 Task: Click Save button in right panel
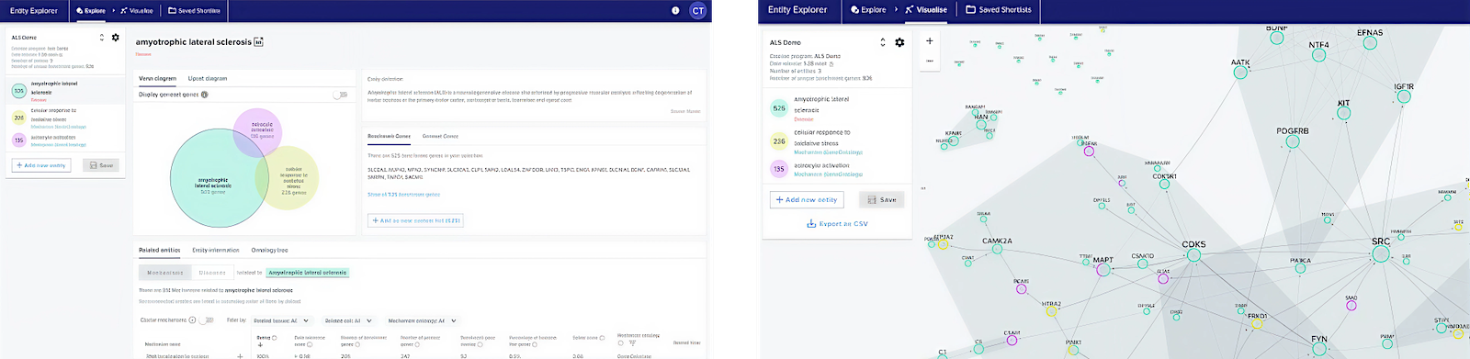coord(882,199)
